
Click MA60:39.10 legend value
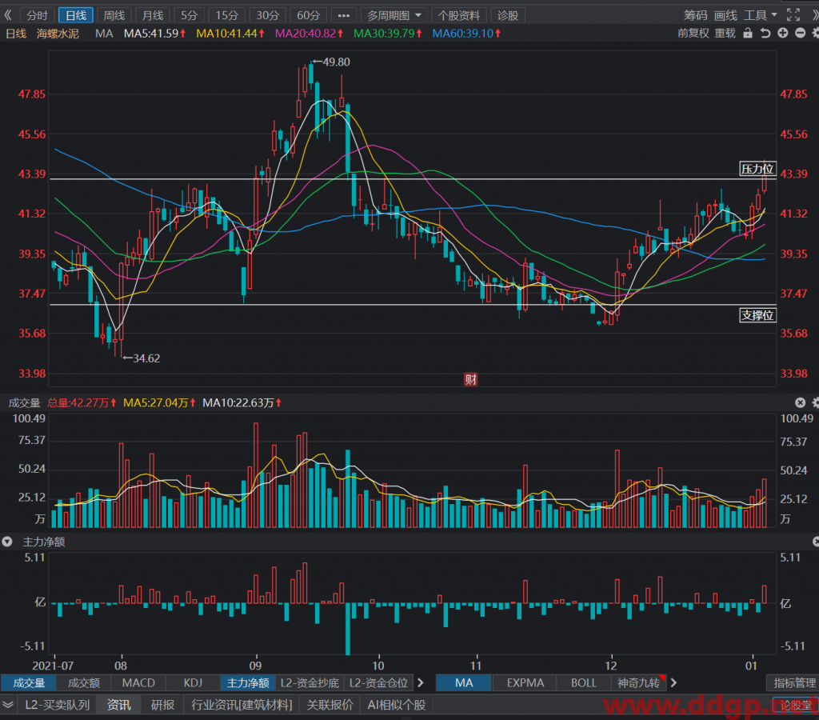click(466, 34)
